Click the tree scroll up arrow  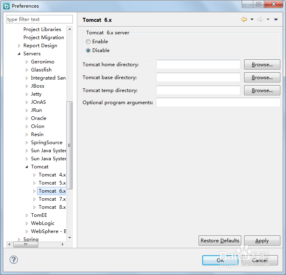[x=70, y=29]
